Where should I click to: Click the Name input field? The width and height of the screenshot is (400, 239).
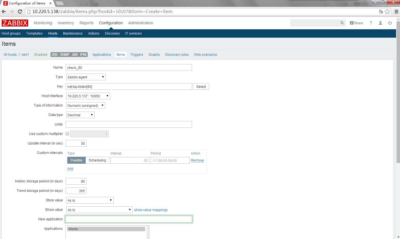129,67
